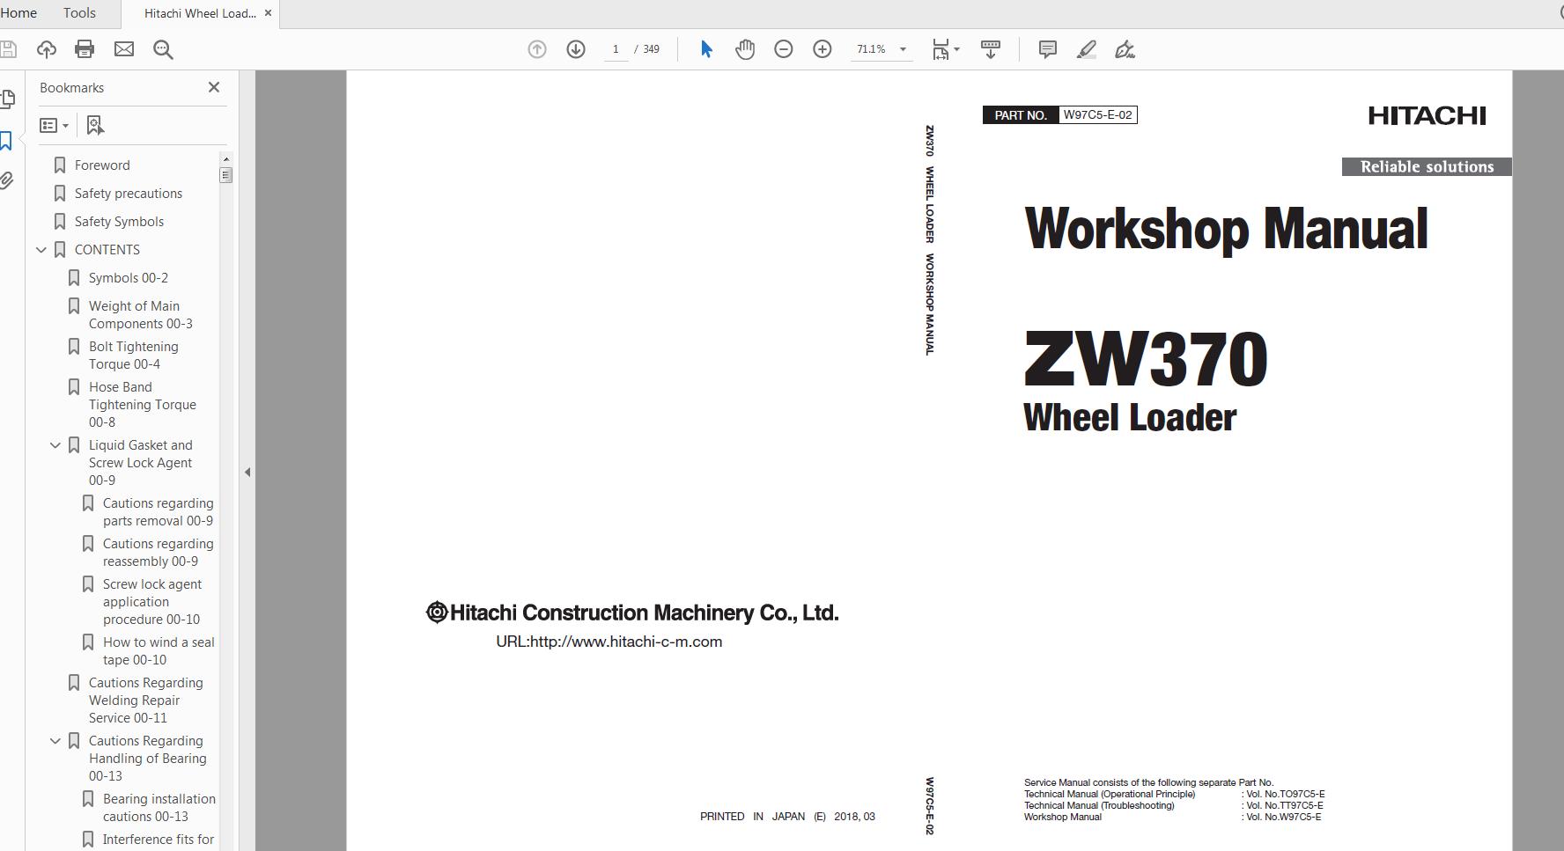Toggle the bookmarks panel sidebar icon
The width and height of the screenshot is (1564, 851).
(7, 140)
